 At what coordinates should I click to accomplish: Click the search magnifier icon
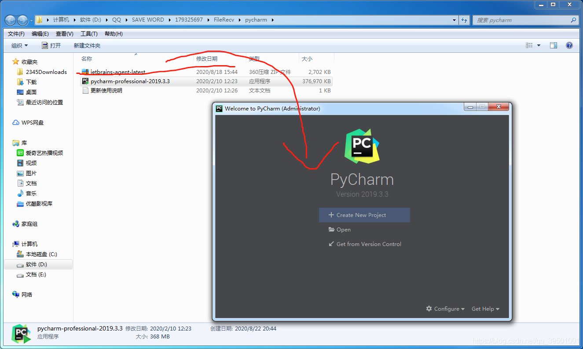[x=573, y=20]
